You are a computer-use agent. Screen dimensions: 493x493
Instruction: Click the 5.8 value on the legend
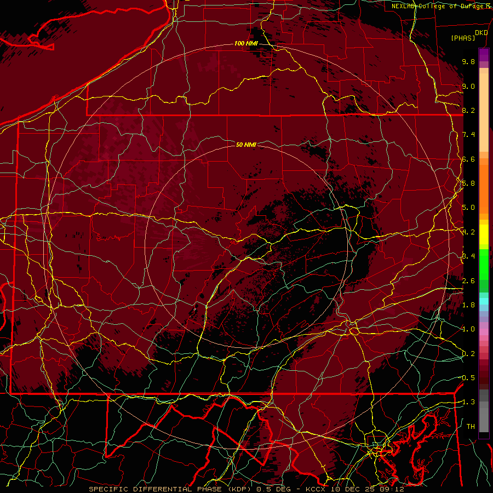point(468,184)
